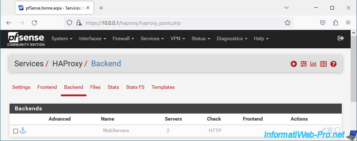Screen dimensions: 357x141
Task: Click the pfSense logout icon
Action: click(x=341, y=38)
